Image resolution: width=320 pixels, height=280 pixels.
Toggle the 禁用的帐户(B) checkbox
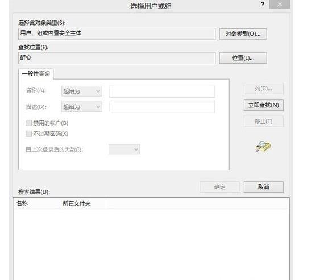point(28,123)
